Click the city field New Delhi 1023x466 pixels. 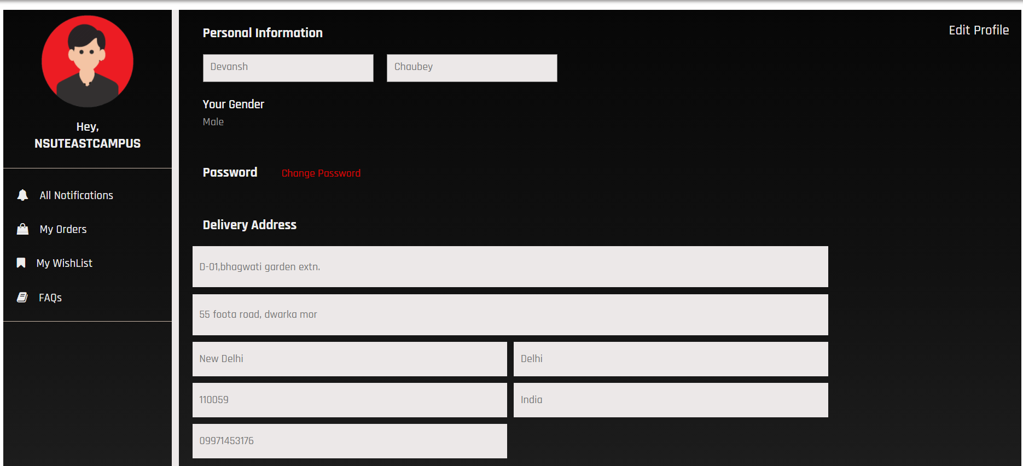[350, 359]
